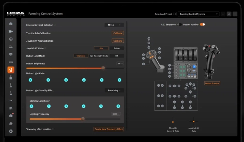The image size is (244, 142).
Task: Click the info icon beside Joystick XY Mode
Action: [x=45, y=48]
